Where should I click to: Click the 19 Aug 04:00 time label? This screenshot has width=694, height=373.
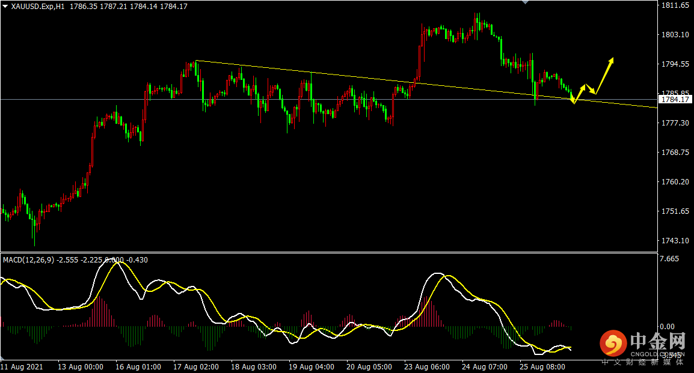[311, 367]
